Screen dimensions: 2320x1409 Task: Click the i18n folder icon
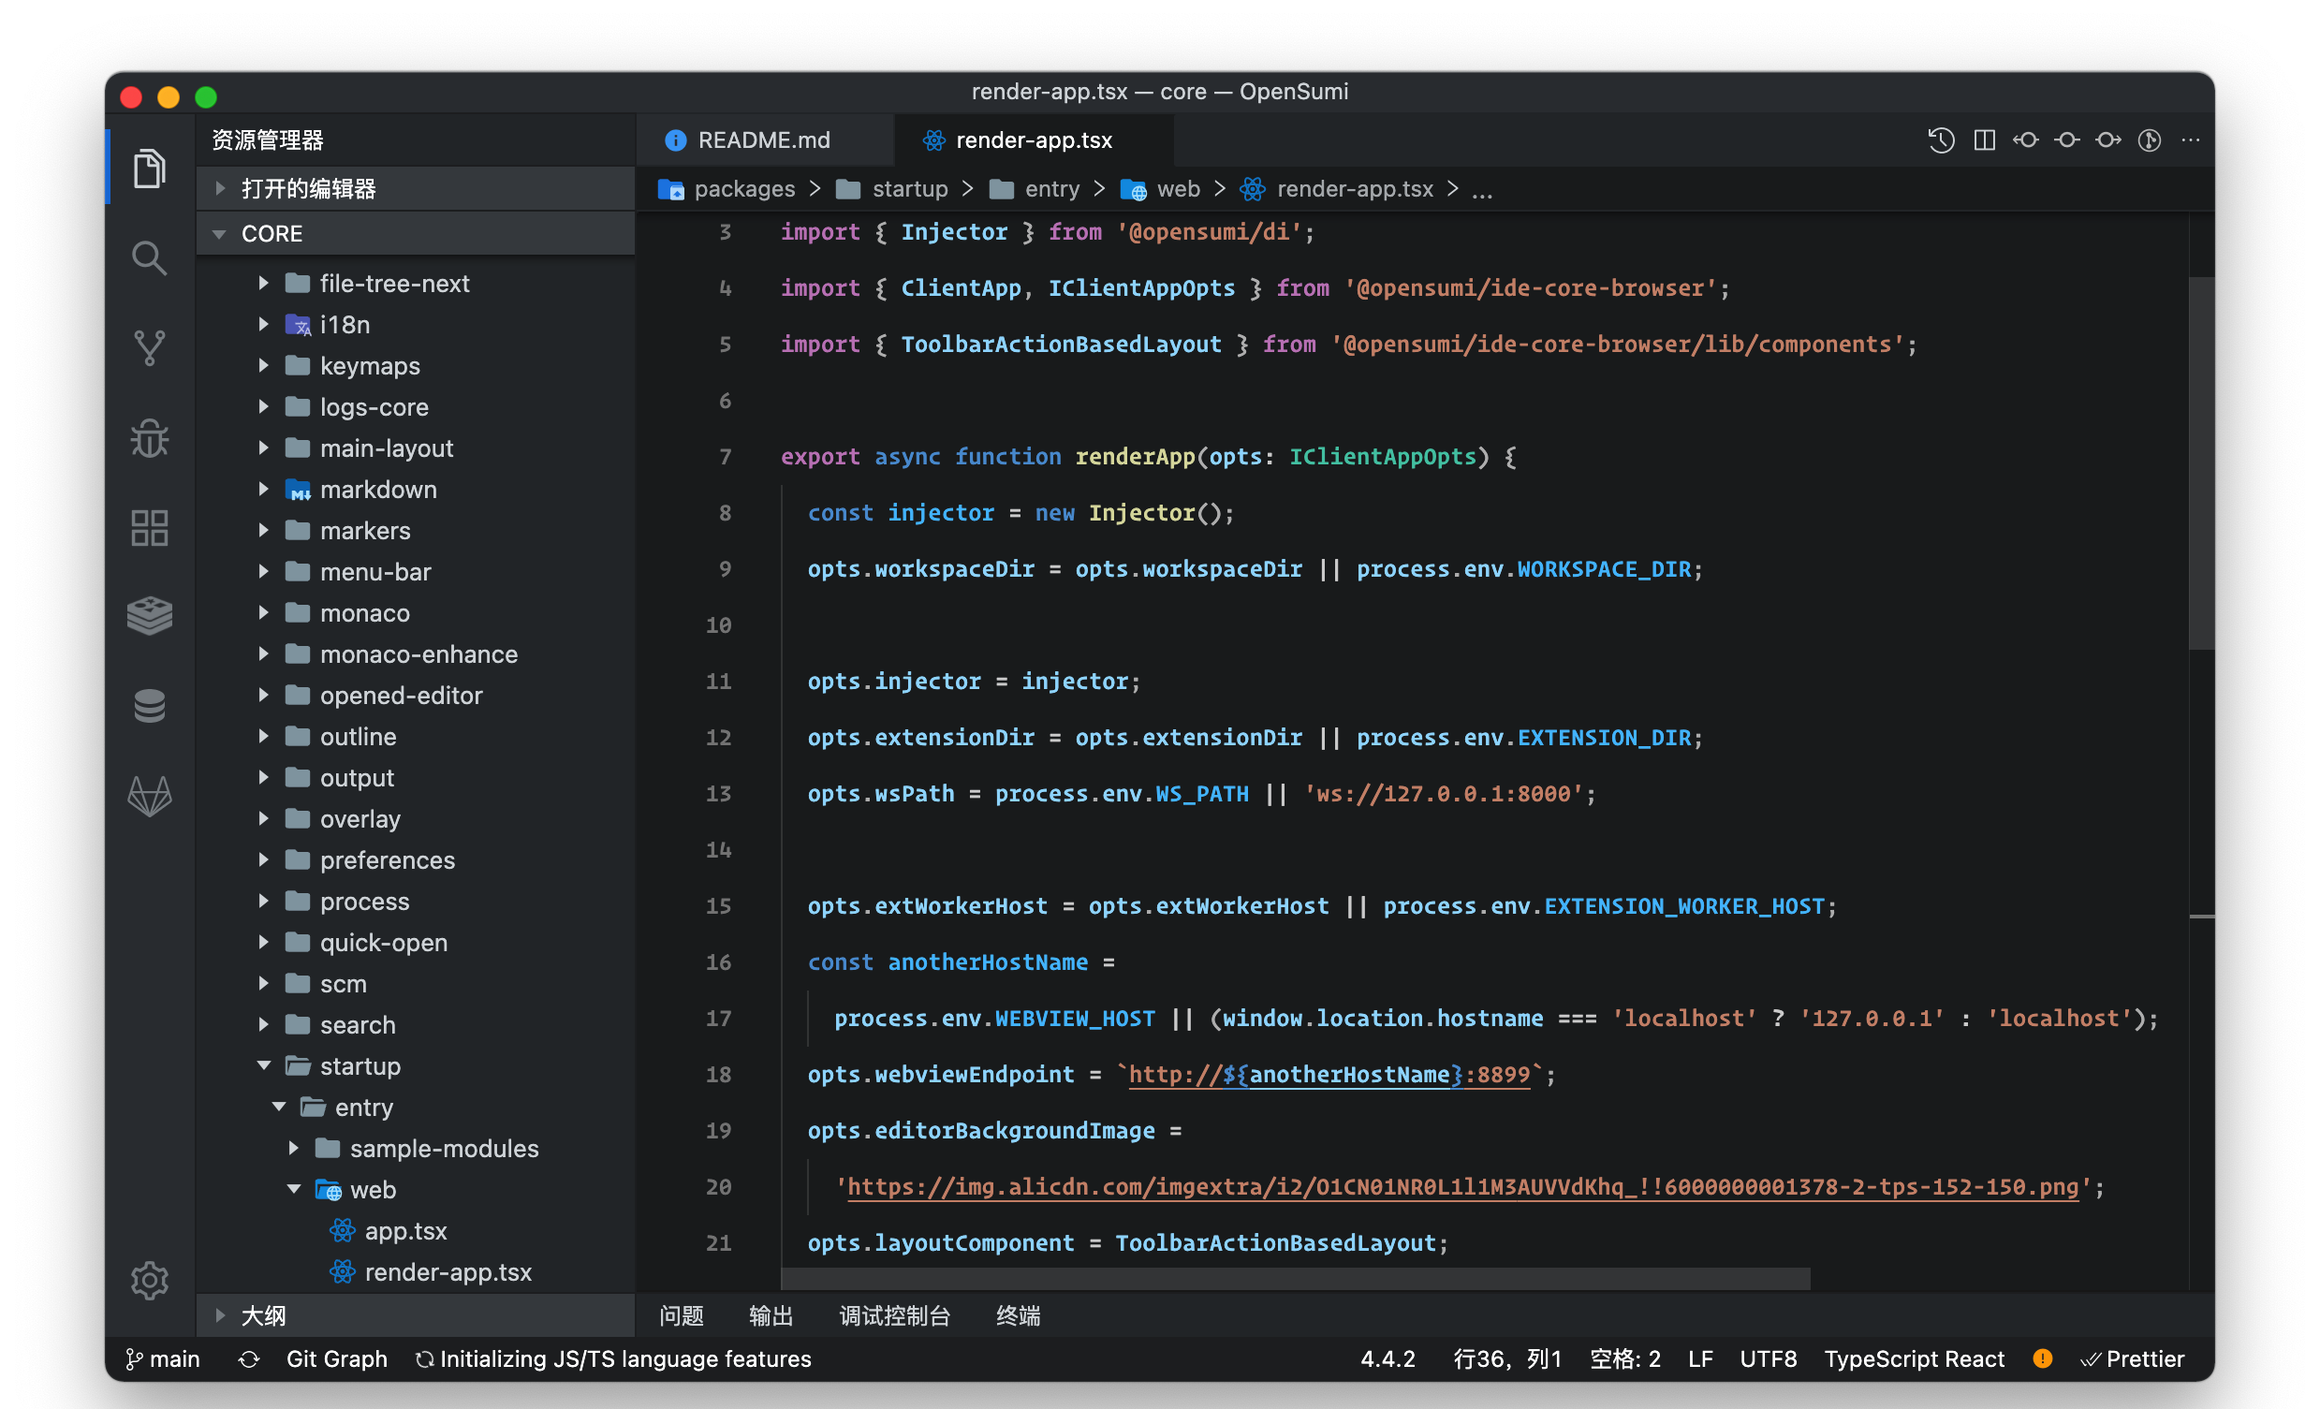pyautogui.click(x=299, y=325)
